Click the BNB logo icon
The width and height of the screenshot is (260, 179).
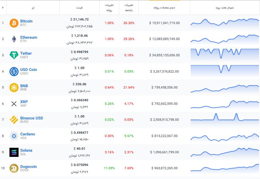14,88
